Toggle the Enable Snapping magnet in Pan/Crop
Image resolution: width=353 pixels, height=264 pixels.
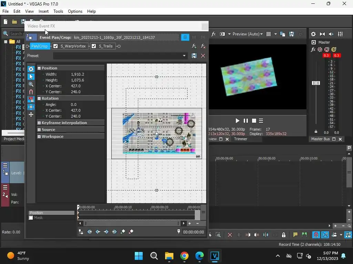(31, 91)
